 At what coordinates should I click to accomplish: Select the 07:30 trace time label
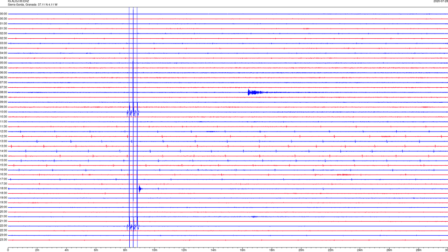click(x=4, y=87)
